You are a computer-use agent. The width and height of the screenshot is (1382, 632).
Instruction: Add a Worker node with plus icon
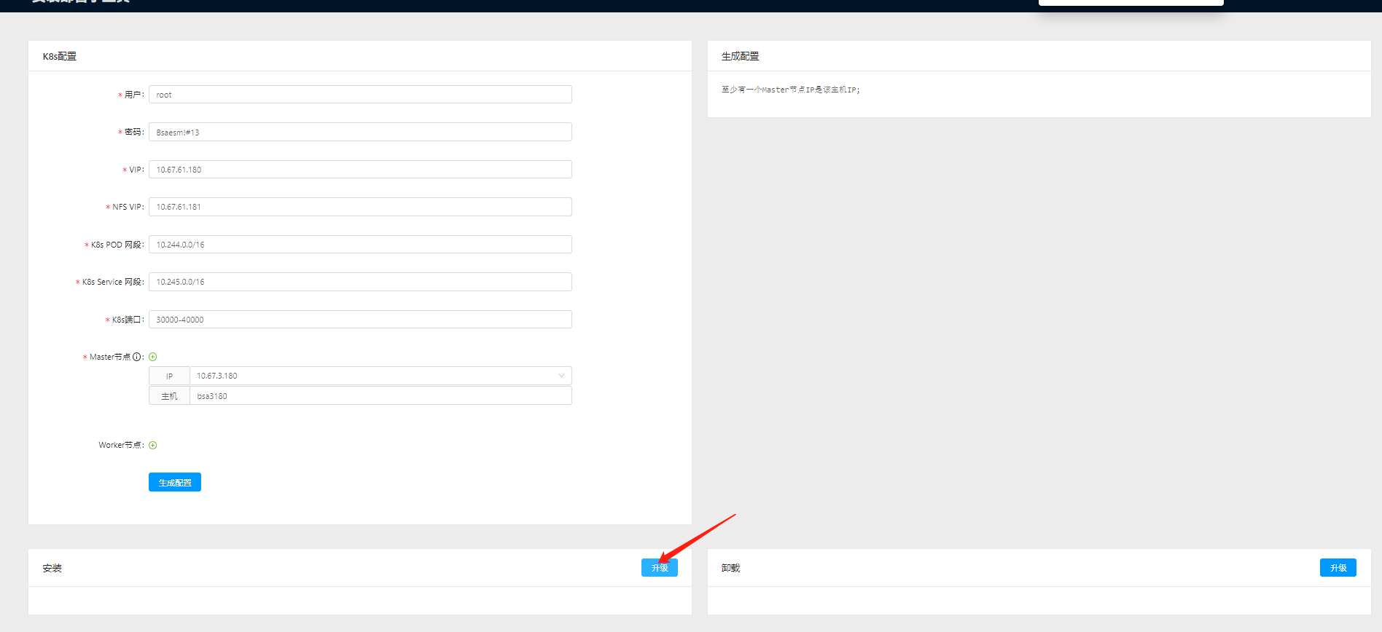pyautogui.click(x=153, y=445)
